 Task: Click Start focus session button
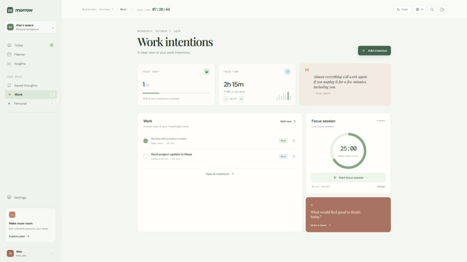348,178
